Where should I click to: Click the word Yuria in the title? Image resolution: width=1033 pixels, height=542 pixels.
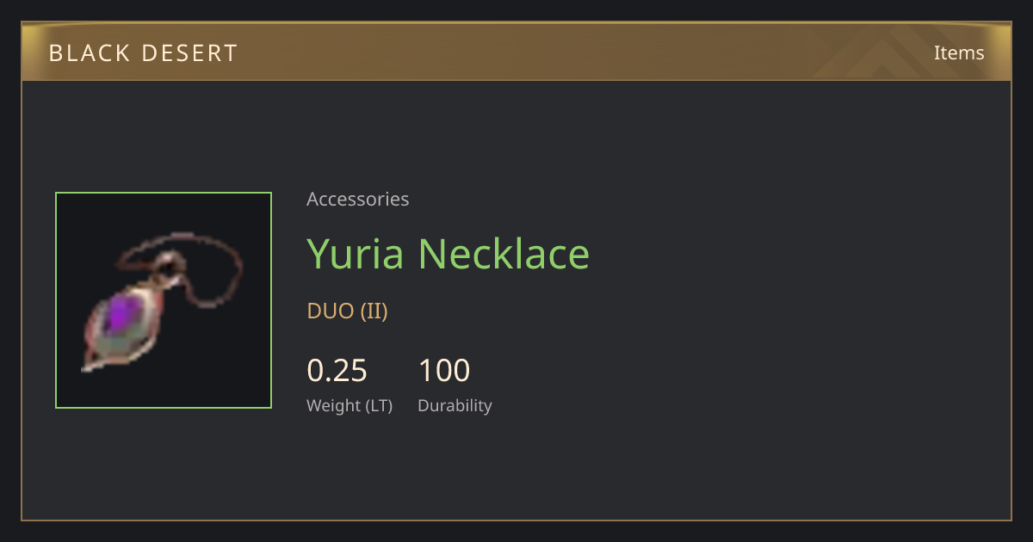pyautogui.click(x=356, y=253)
